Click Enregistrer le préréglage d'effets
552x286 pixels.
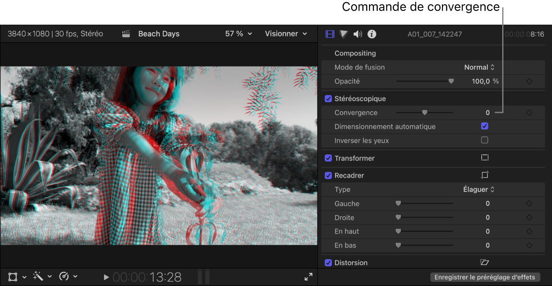coord(485,277)
